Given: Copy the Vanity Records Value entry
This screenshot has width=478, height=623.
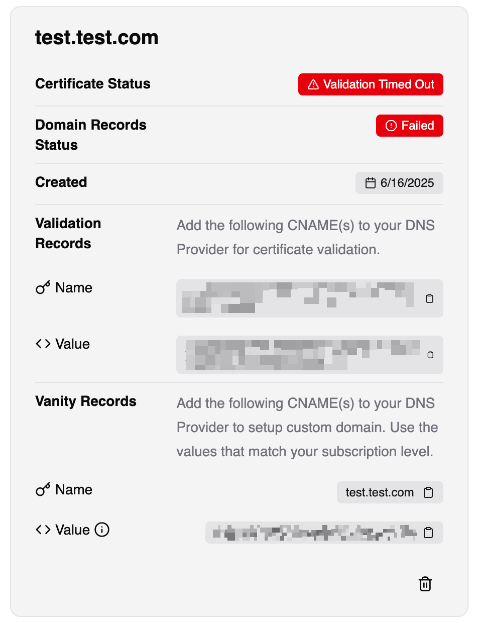Looking at the screenshot, I should click(x=428, y=533).
